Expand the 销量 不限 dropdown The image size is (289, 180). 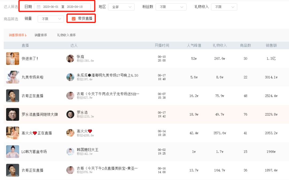51,19
